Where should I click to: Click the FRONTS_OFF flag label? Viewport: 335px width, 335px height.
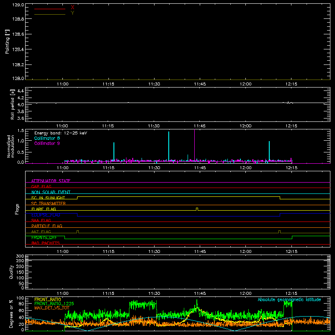tap(44, 237)
